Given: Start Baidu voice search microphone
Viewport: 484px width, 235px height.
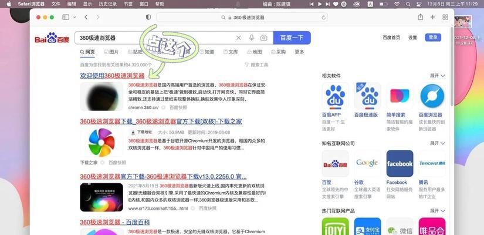Looking at the screenshot, I should click(252, 38).
